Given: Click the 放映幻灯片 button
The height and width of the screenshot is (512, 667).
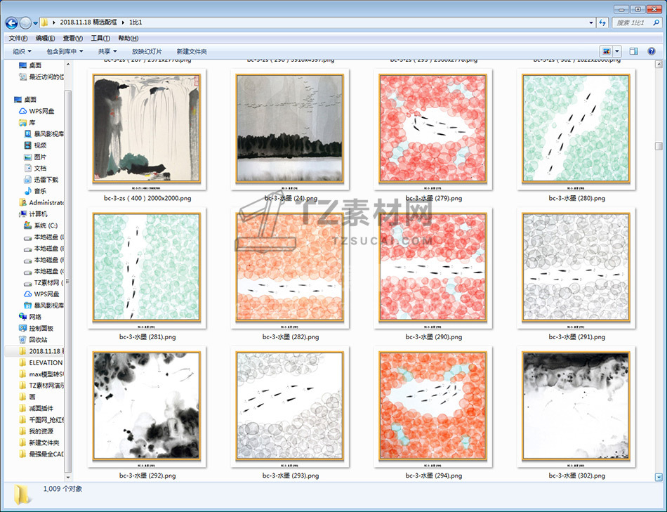Looking at the screenshot, I should coord(147,51).
